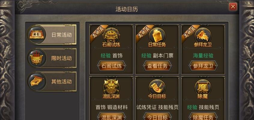Close the 活动日历 window
The width and height of the screenshot is (254, 120).
[233, 7]
